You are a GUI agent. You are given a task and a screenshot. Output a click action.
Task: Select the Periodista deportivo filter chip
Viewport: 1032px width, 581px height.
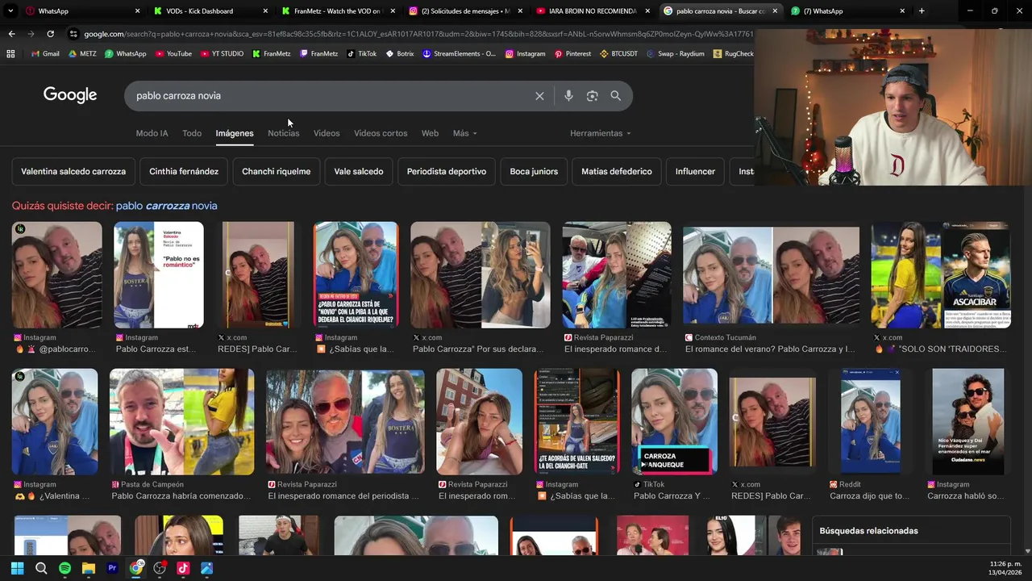[x=447, y=171]
